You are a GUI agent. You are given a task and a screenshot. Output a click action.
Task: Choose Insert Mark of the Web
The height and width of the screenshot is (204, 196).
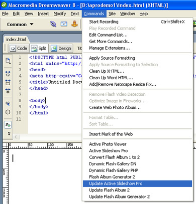point(137,134)
